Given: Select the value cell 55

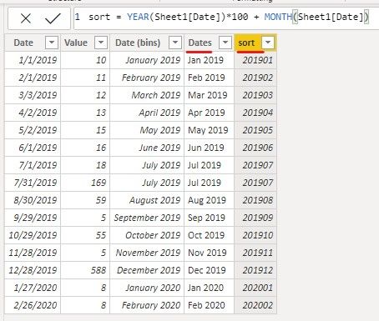Looking at the screenshot, I should (x=85, y=235).
